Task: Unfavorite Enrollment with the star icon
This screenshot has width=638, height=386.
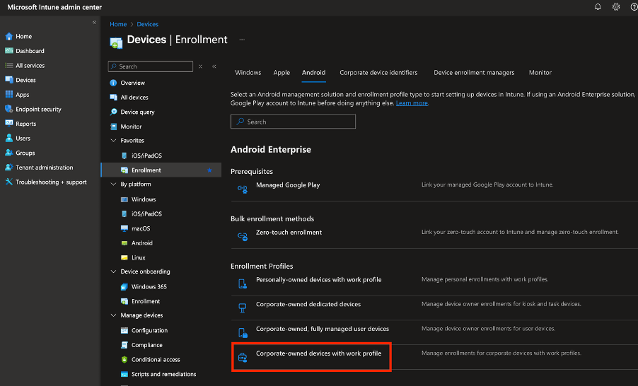Action: click(209, 170)
